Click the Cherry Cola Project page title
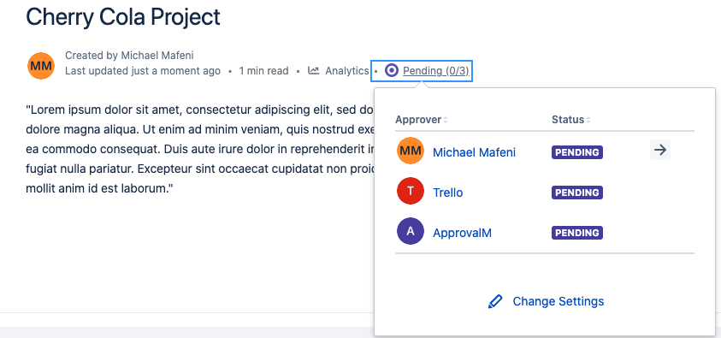The image size is (721, 338). coord(123,17)
